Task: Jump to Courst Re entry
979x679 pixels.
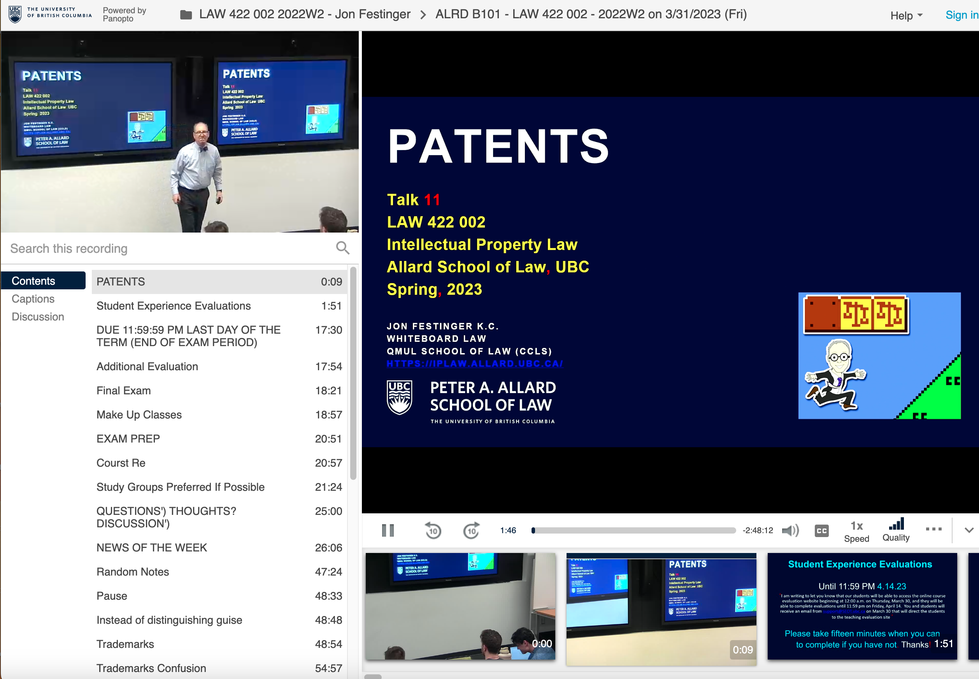Action: [219, 463]
